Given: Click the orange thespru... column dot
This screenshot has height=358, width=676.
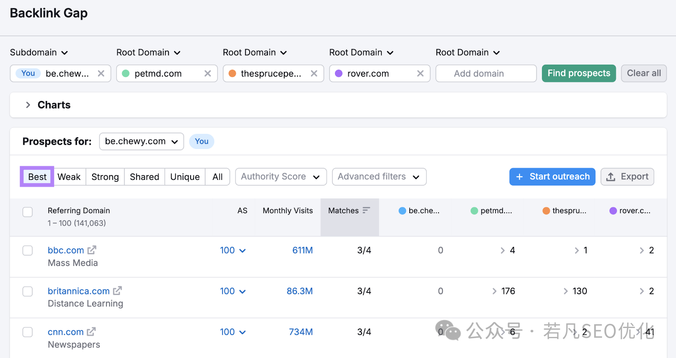Looking at the screenshot, I should tap(546, 211).
